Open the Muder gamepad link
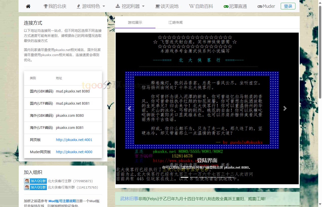Viewport: 322px width, 207px height. click(x=266, y=6)
